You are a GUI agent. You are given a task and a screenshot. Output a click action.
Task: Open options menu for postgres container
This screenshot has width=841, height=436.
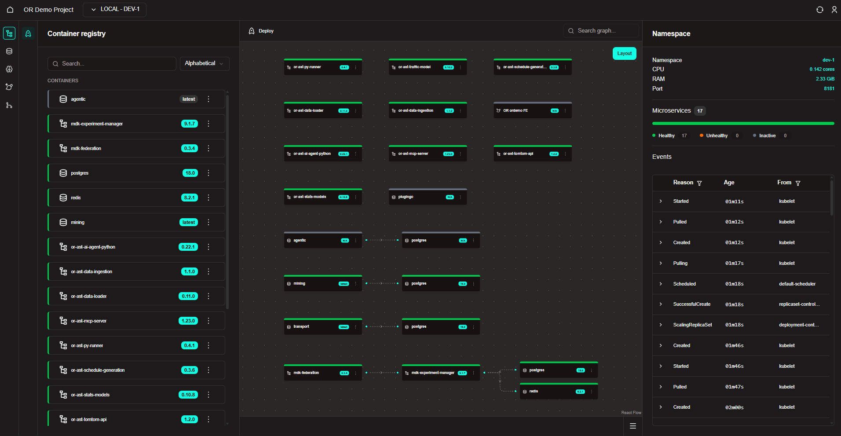[x=208, y=173]
